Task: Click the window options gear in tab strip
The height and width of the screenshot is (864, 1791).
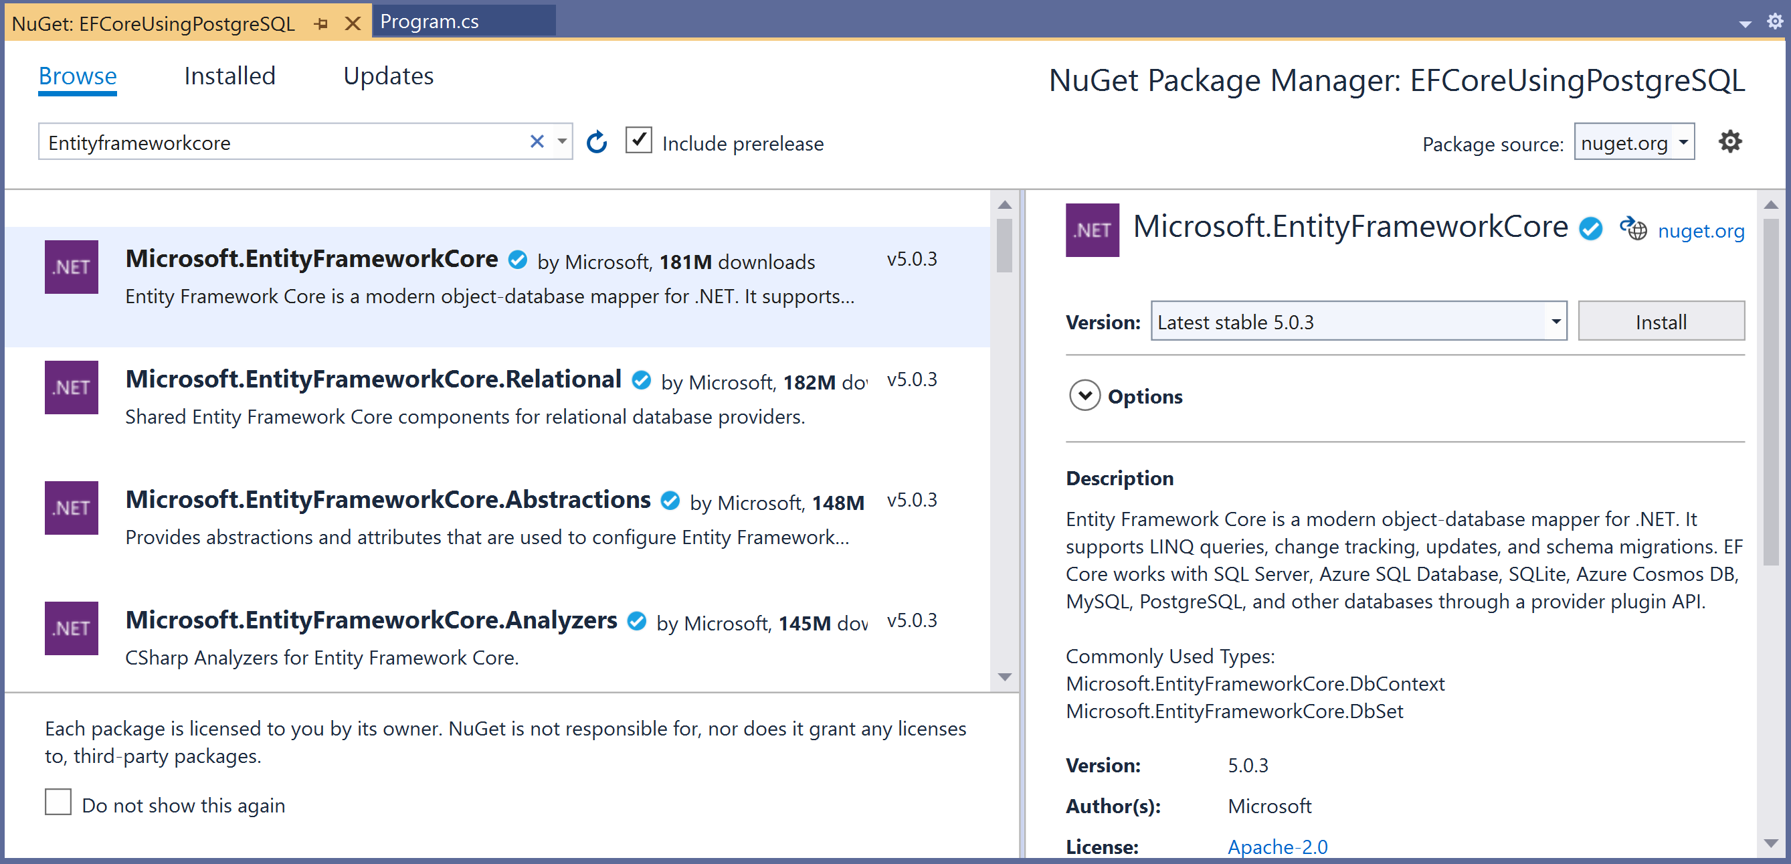Action: [1774, 21]
